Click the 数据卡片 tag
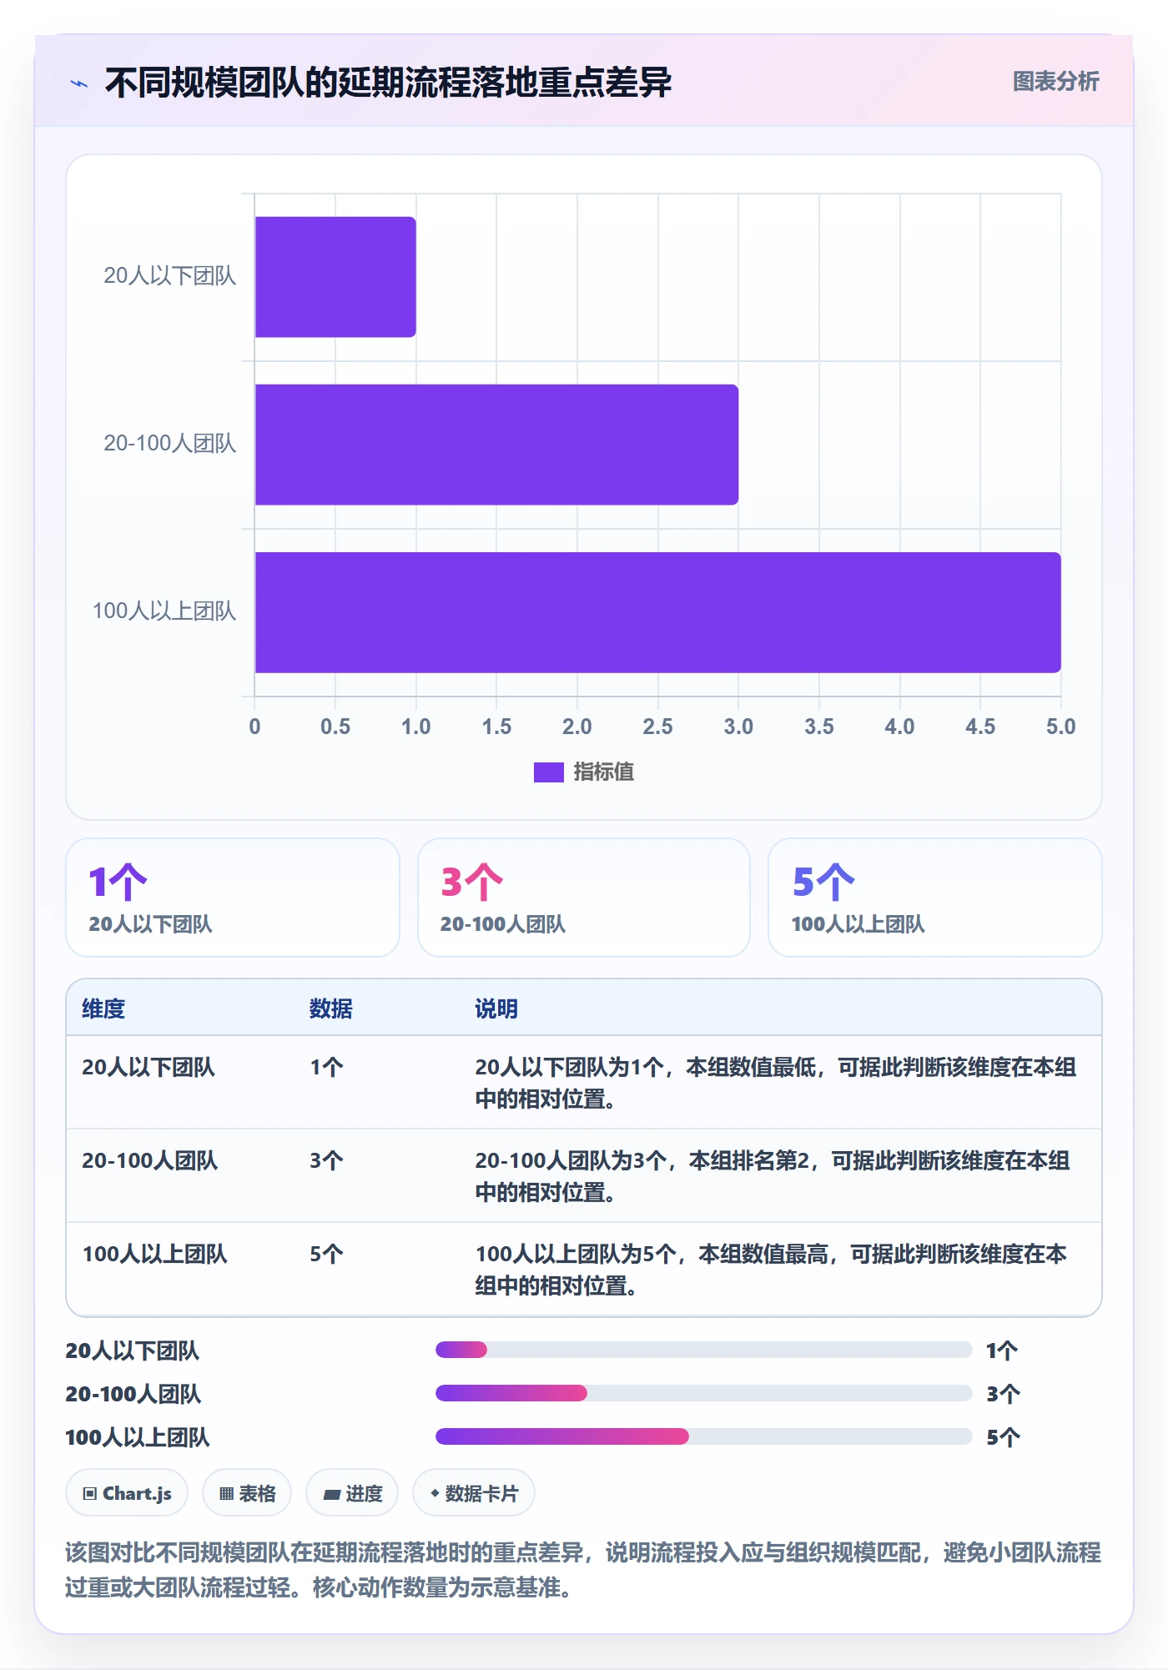 (474, 1493)
